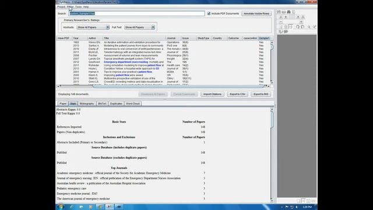This screenshot has width=373, height=210.
Task: Click the page number field in PDF toolbar
Action: click(x=292, y=17)
